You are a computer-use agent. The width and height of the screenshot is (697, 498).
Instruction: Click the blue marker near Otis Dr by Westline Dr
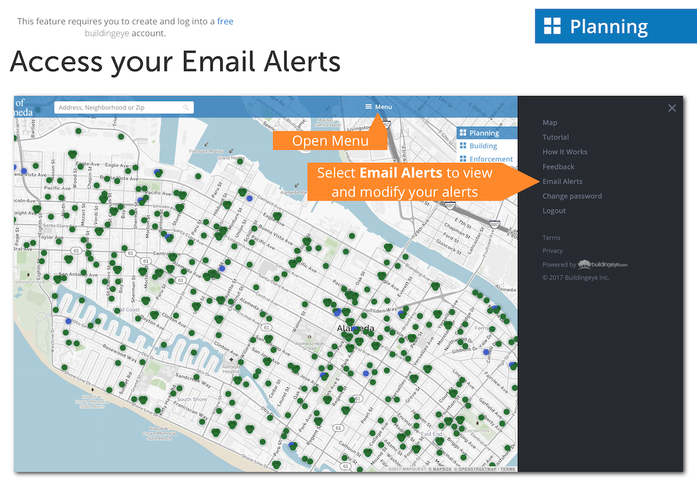point(68,321)
